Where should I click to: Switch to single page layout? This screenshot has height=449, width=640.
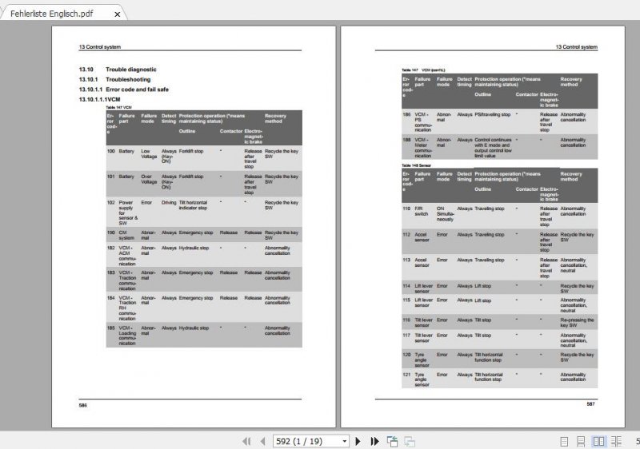click(x=564, y=441)
